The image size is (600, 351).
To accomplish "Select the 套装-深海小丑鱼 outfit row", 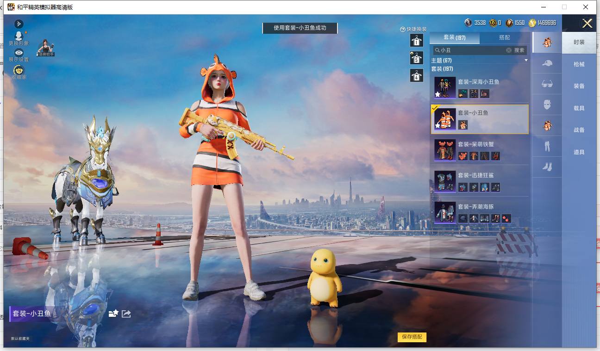I will click(480, 87).
